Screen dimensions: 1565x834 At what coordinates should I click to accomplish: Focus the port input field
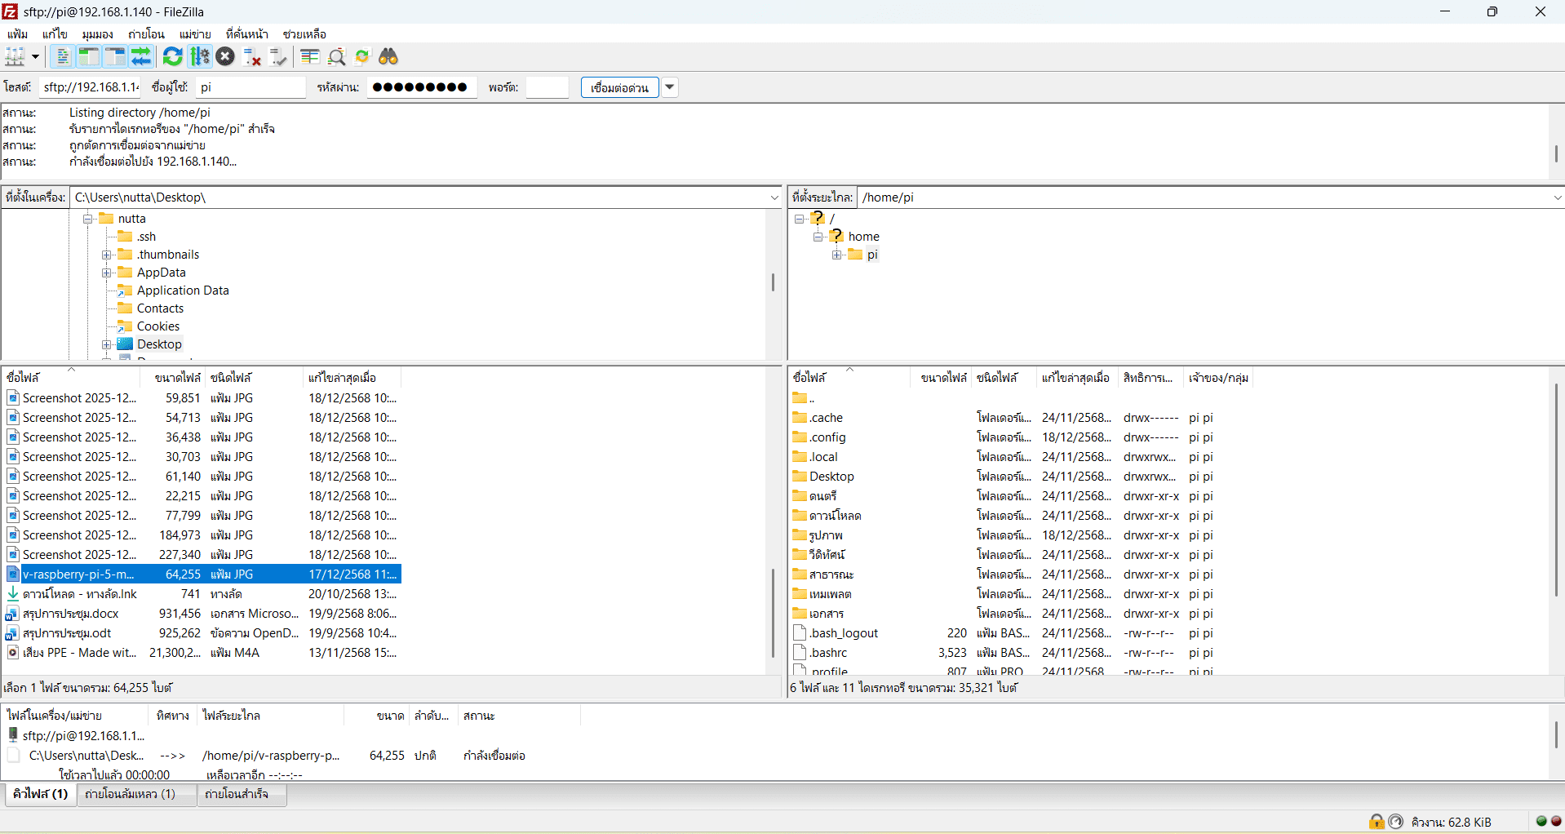pos(547,87)
